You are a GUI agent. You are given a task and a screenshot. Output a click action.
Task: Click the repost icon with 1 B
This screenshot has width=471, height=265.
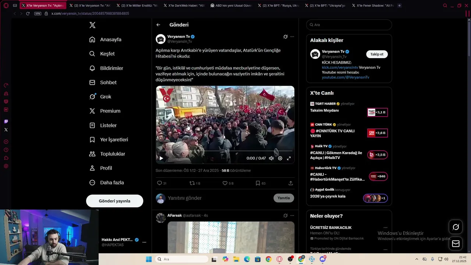click(195, 183)
